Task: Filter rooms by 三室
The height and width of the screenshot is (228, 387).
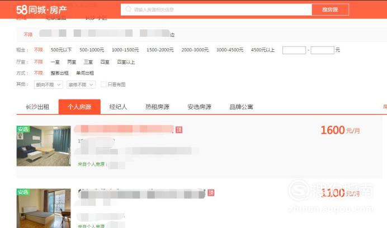Action: click(x=88, y=62)
